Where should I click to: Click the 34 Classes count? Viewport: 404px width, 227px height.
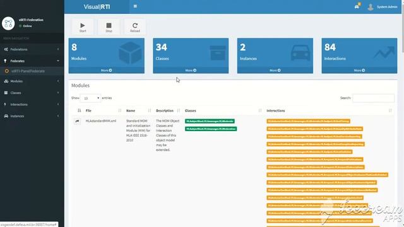[x=162, y=47]
